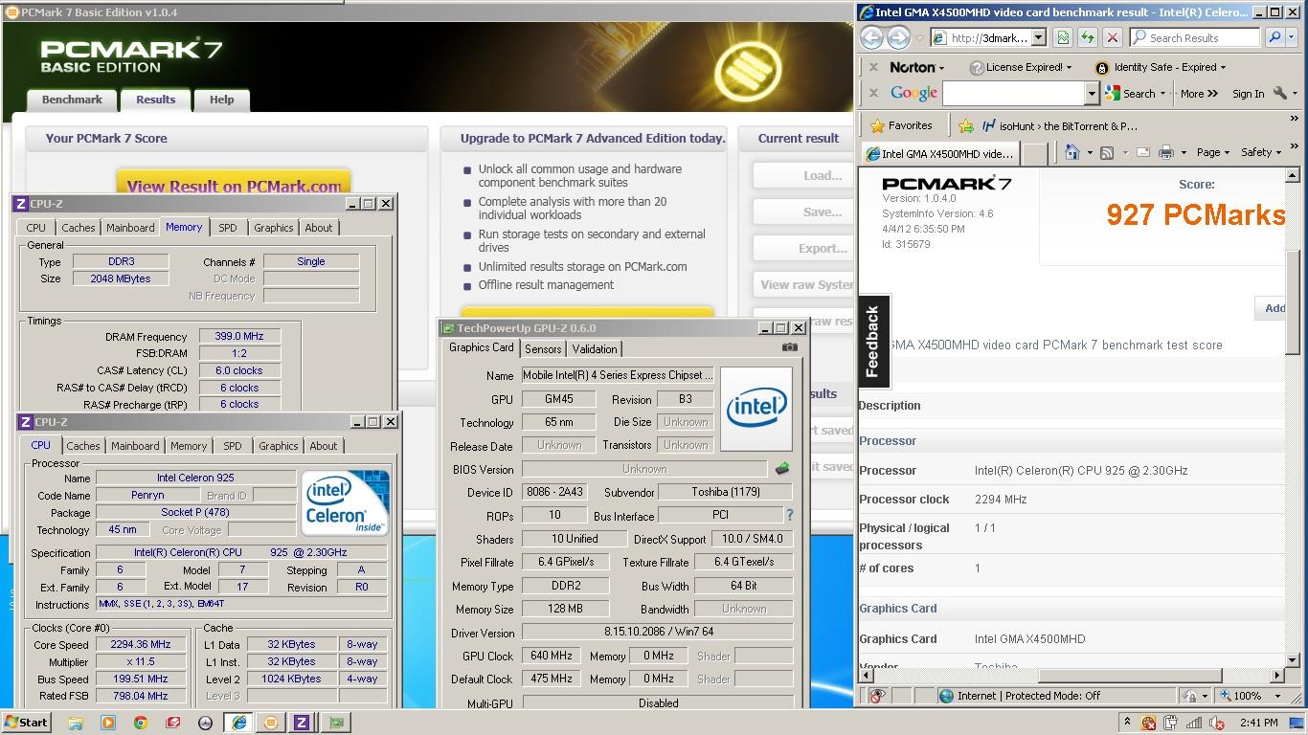This screenshot has width=1308, height=735.
Task: Click the Load... button in PCMark
Action: click(802, 176)
